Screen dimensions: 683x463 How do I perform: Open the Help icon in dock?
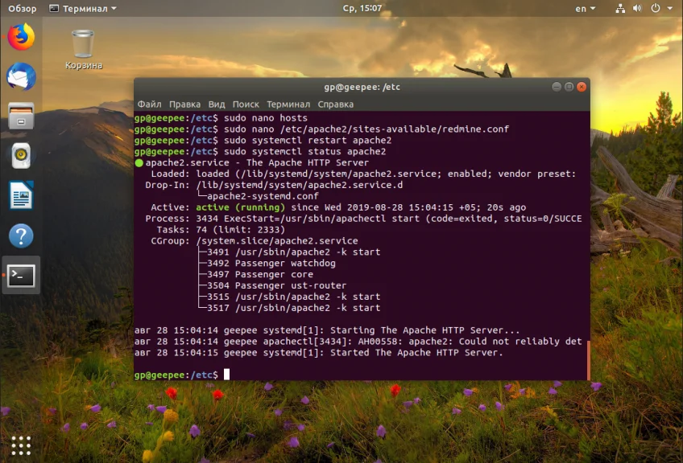coord(21,236)
